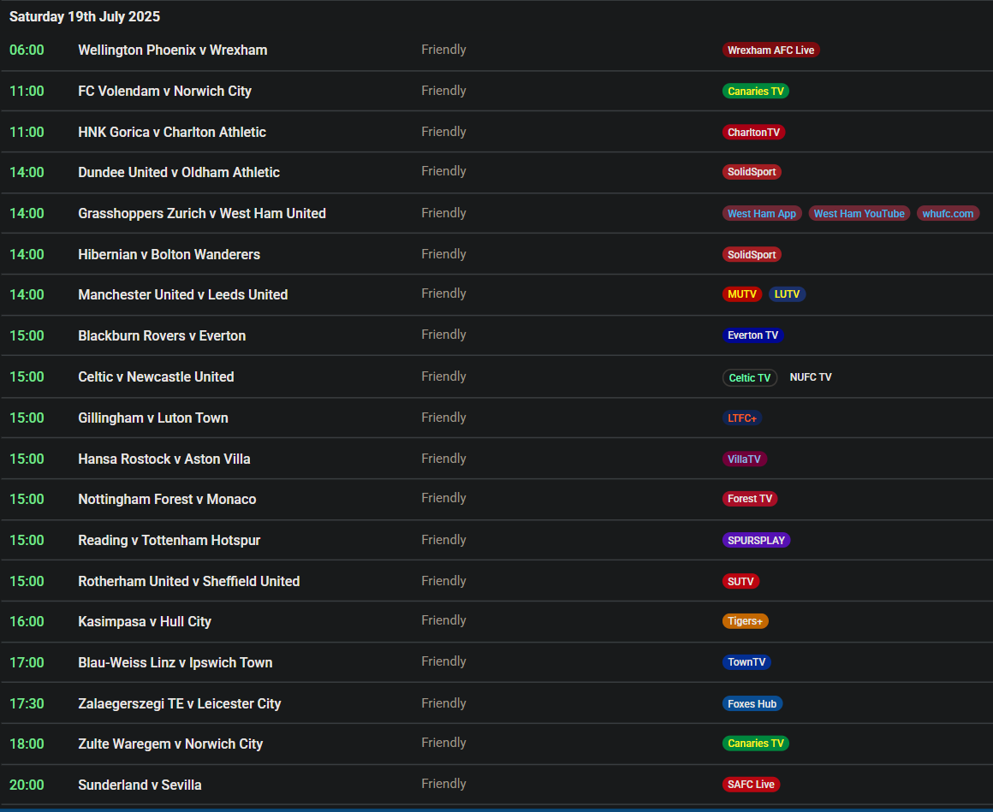Select Blau-Weiss Linz v Ipswich Town fixture
993x812 pixels.
[175, 662]
